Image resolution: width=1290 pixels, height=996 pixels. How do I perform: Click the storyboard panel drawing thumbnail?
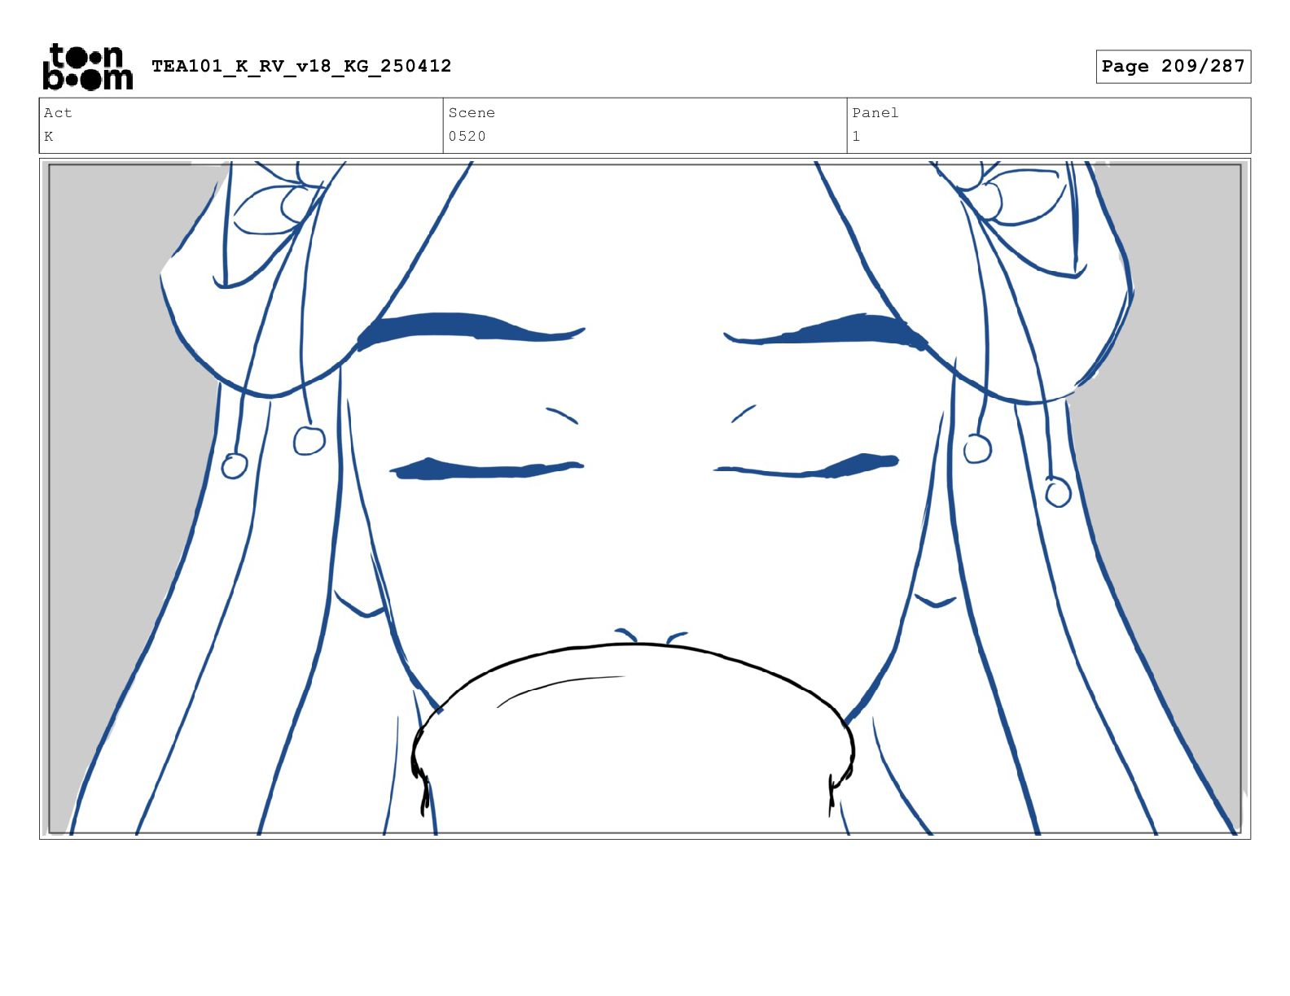tap(645, 499)
